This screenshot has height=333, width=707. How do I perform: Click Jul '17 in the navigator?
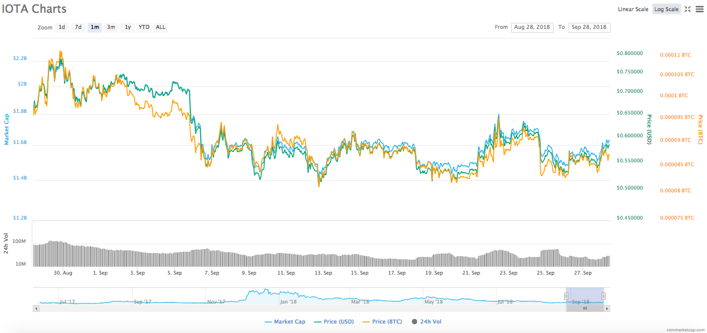67,302
